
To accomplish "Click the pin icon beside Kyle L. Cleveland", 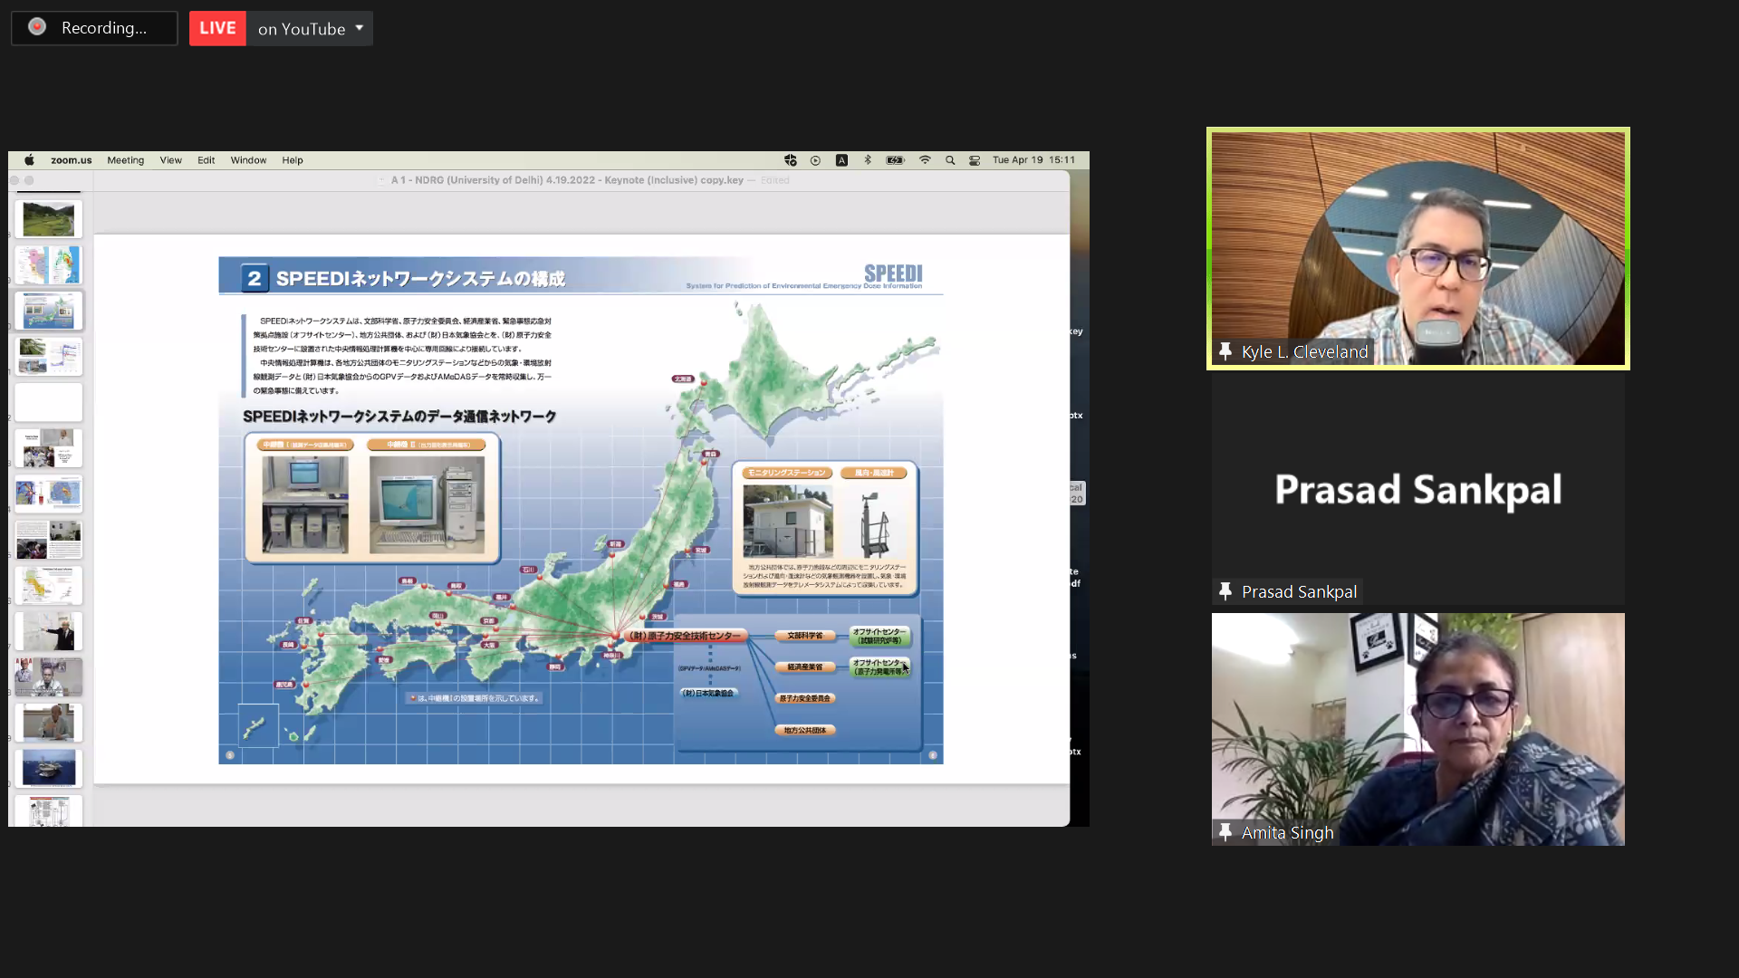I will 1225,351.
